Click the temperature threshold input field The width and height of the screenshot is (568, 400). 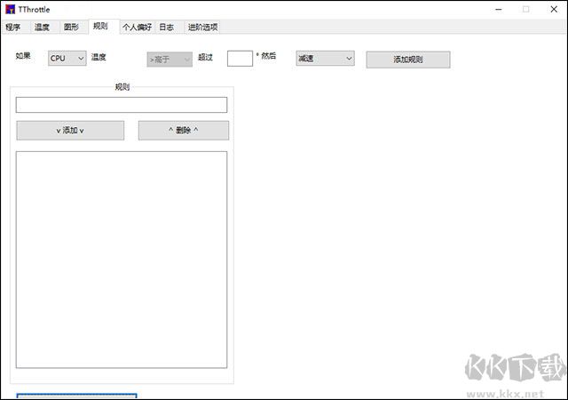point(240,59)
